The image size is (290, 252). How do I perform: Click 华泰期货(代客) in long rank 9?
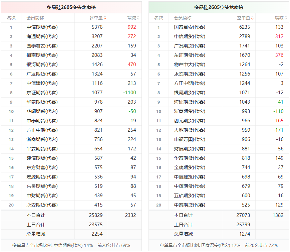click(x=42, y=102)
